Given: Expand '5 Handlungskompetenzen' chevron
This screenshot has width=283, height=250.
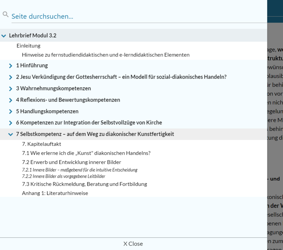Looking at the screenshot, I should (11, 111).
